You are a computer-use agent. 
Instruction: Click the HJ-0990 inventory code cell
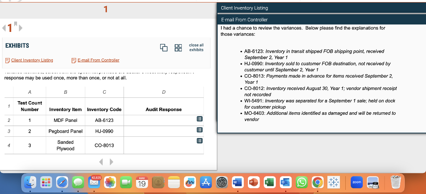[x=104, y=131]
